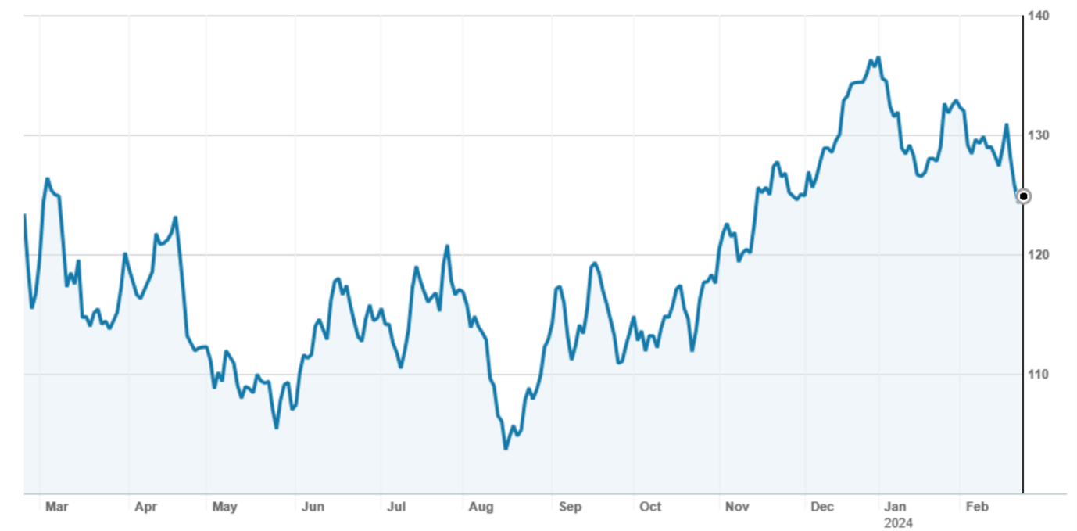Image resolution: width=1077 pixels, height=531 pixels.
Task: Select the Nov label on the time axis
Action: click(736, 507)
